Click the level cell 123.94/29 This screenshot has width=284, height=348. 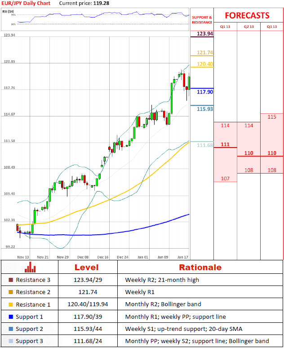point(88,280)
